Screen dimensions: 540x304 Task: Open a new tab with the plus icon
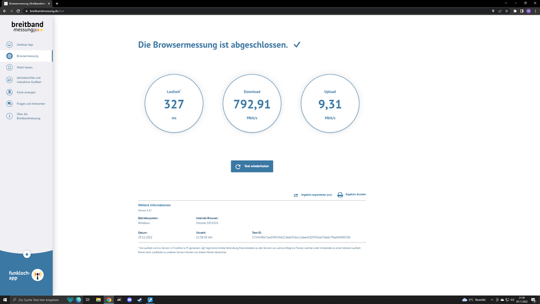[57, 3]
